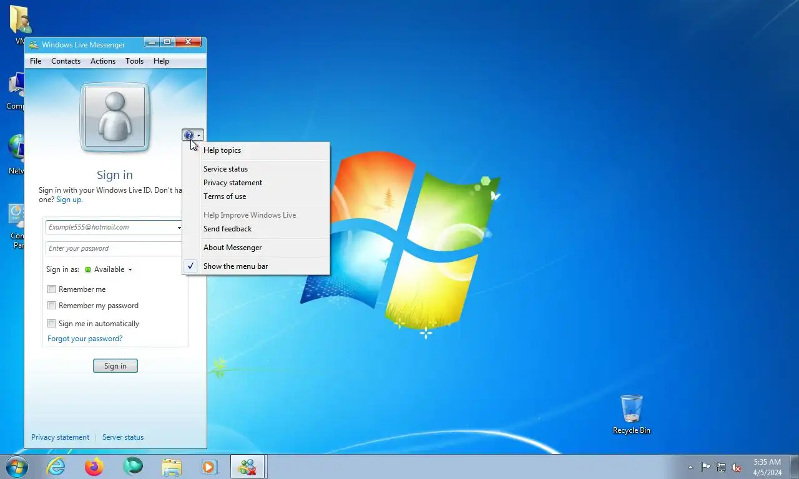This screenshot has width=799, height=479.
Task: Open the Windows Start button
Action: pyautogui.click(x=17, y=467)
